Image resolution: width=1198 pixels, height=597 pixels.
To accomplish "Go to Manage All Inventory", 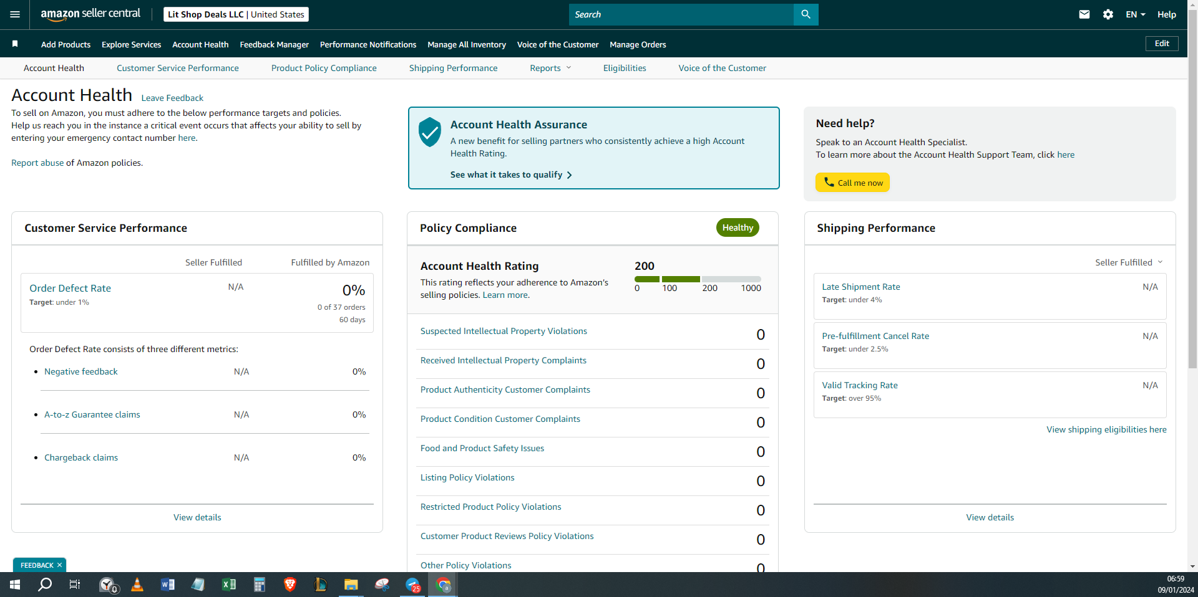I will pyautogui.click(x=467, y=44).
